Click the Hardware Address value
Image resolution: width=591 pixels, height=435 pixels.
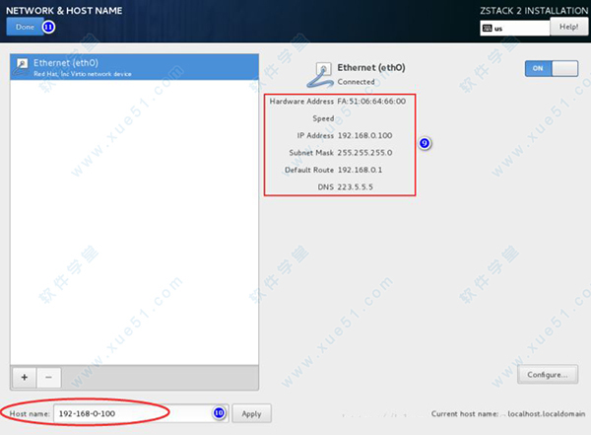pyautogui.click(x=370, y=101)
